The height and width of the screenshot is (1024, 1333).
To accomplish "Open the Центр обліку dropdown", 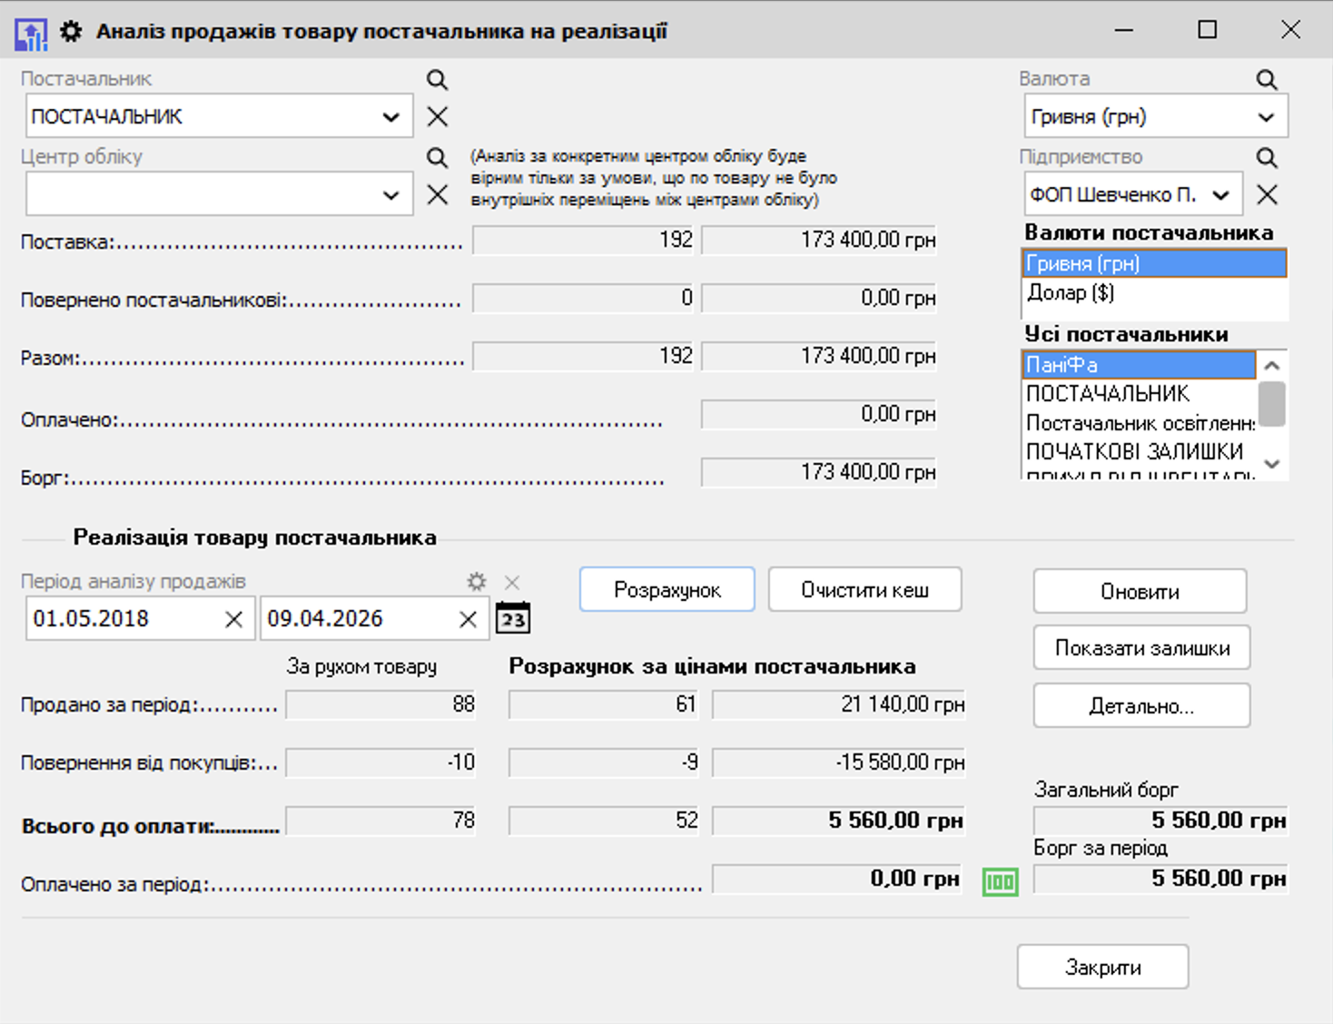I will [391, 195].
